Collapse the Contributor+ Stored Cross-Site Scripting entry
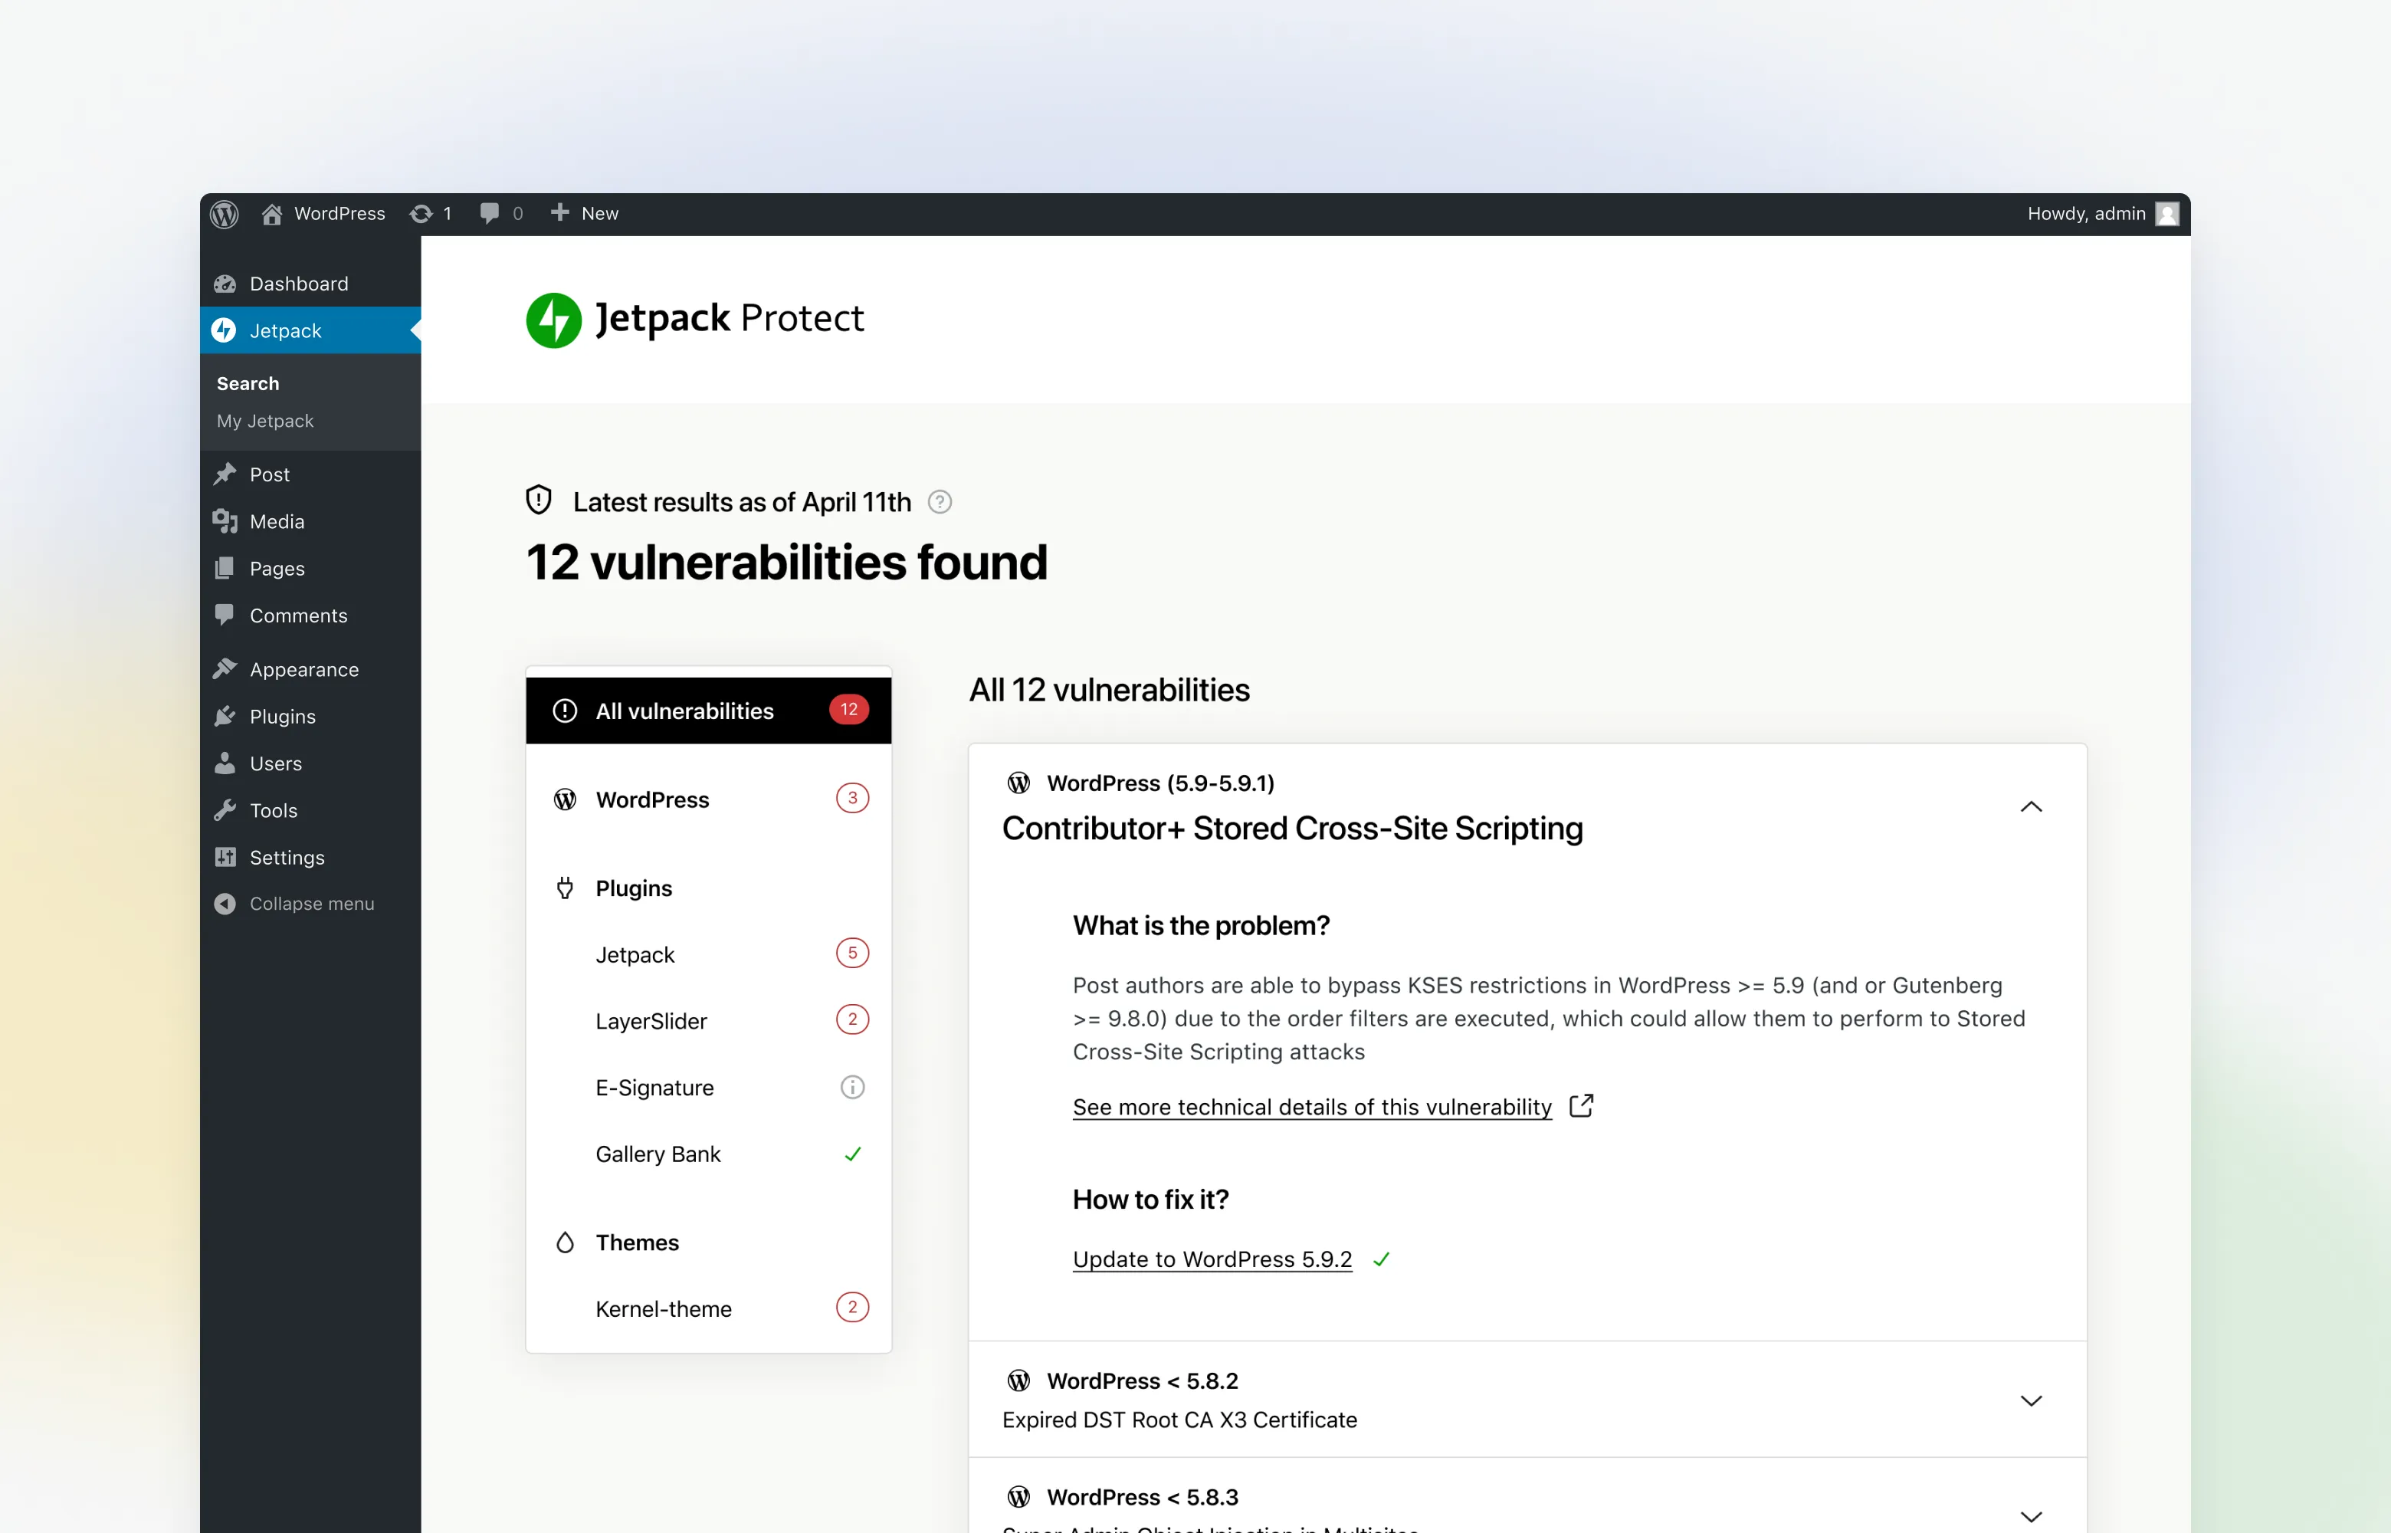The width and height of the screenshot is (2391, 1533). pyautogui.click(x=2031, y=806)
